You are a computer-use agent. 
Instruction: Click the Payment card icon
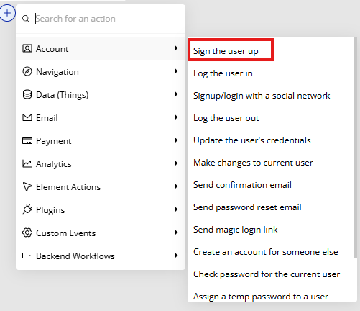pos(27,140)
